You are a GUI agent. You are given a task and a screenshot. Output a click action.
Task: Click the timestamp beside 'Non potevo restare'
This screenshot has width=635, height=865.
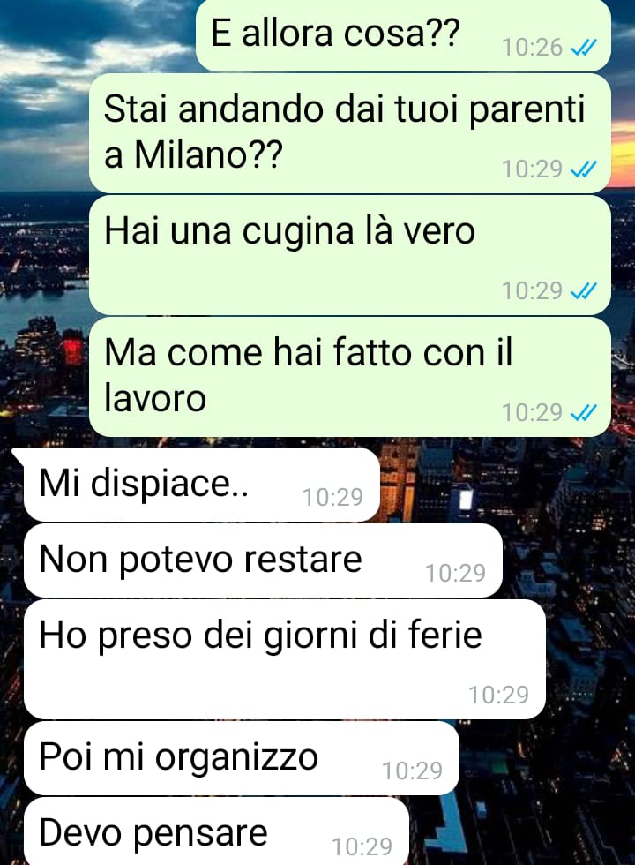click(x=455, y=574)
